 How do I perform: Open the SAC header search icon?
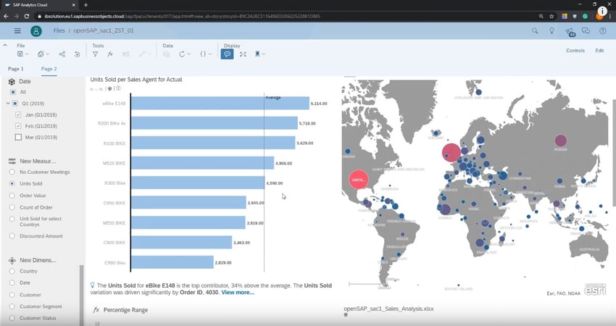(x=535, y=30)
